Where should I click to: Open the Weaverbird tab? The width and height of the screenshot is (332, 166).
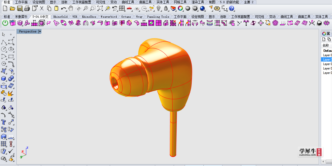click(109, 17)
